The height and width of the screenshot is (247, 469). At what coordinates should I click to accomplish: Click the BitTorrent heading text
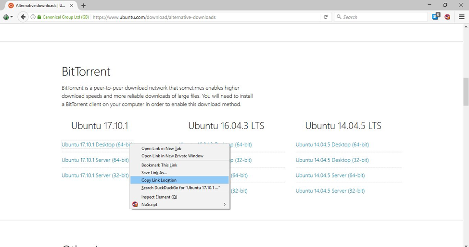point(86,71)
